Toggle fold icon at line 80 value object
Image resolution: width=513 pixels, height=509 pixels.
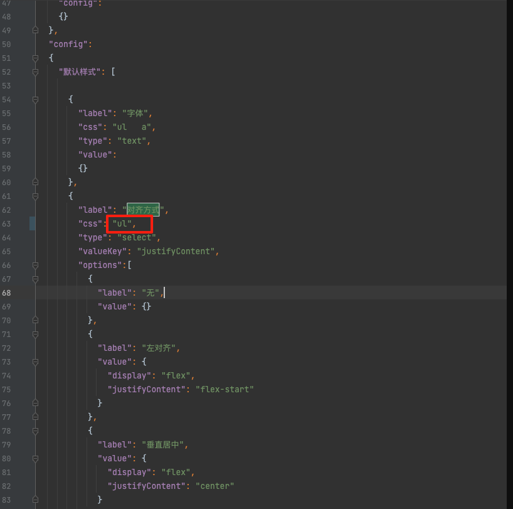click(x=35, y=458)
